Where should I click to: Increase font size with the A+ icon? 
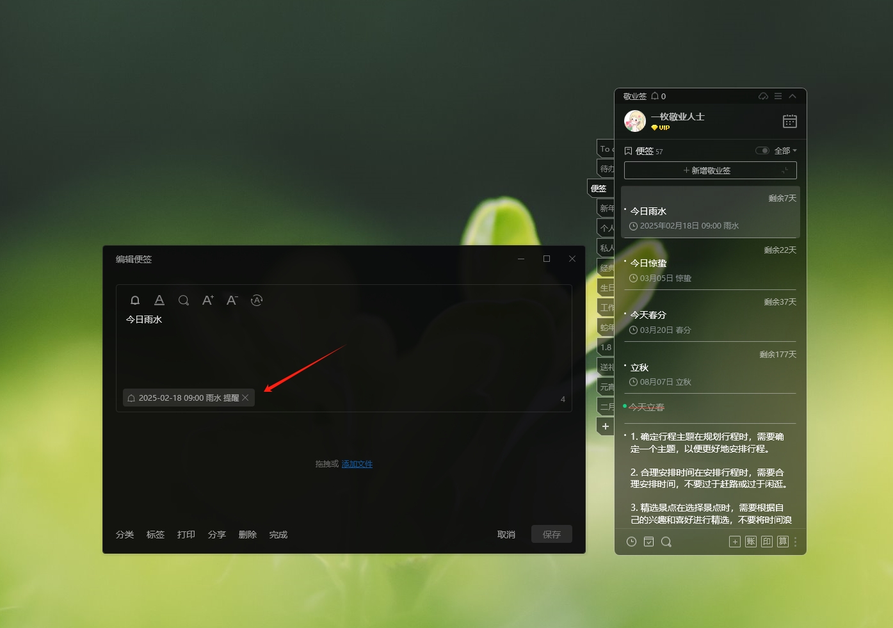pos(208,300)
